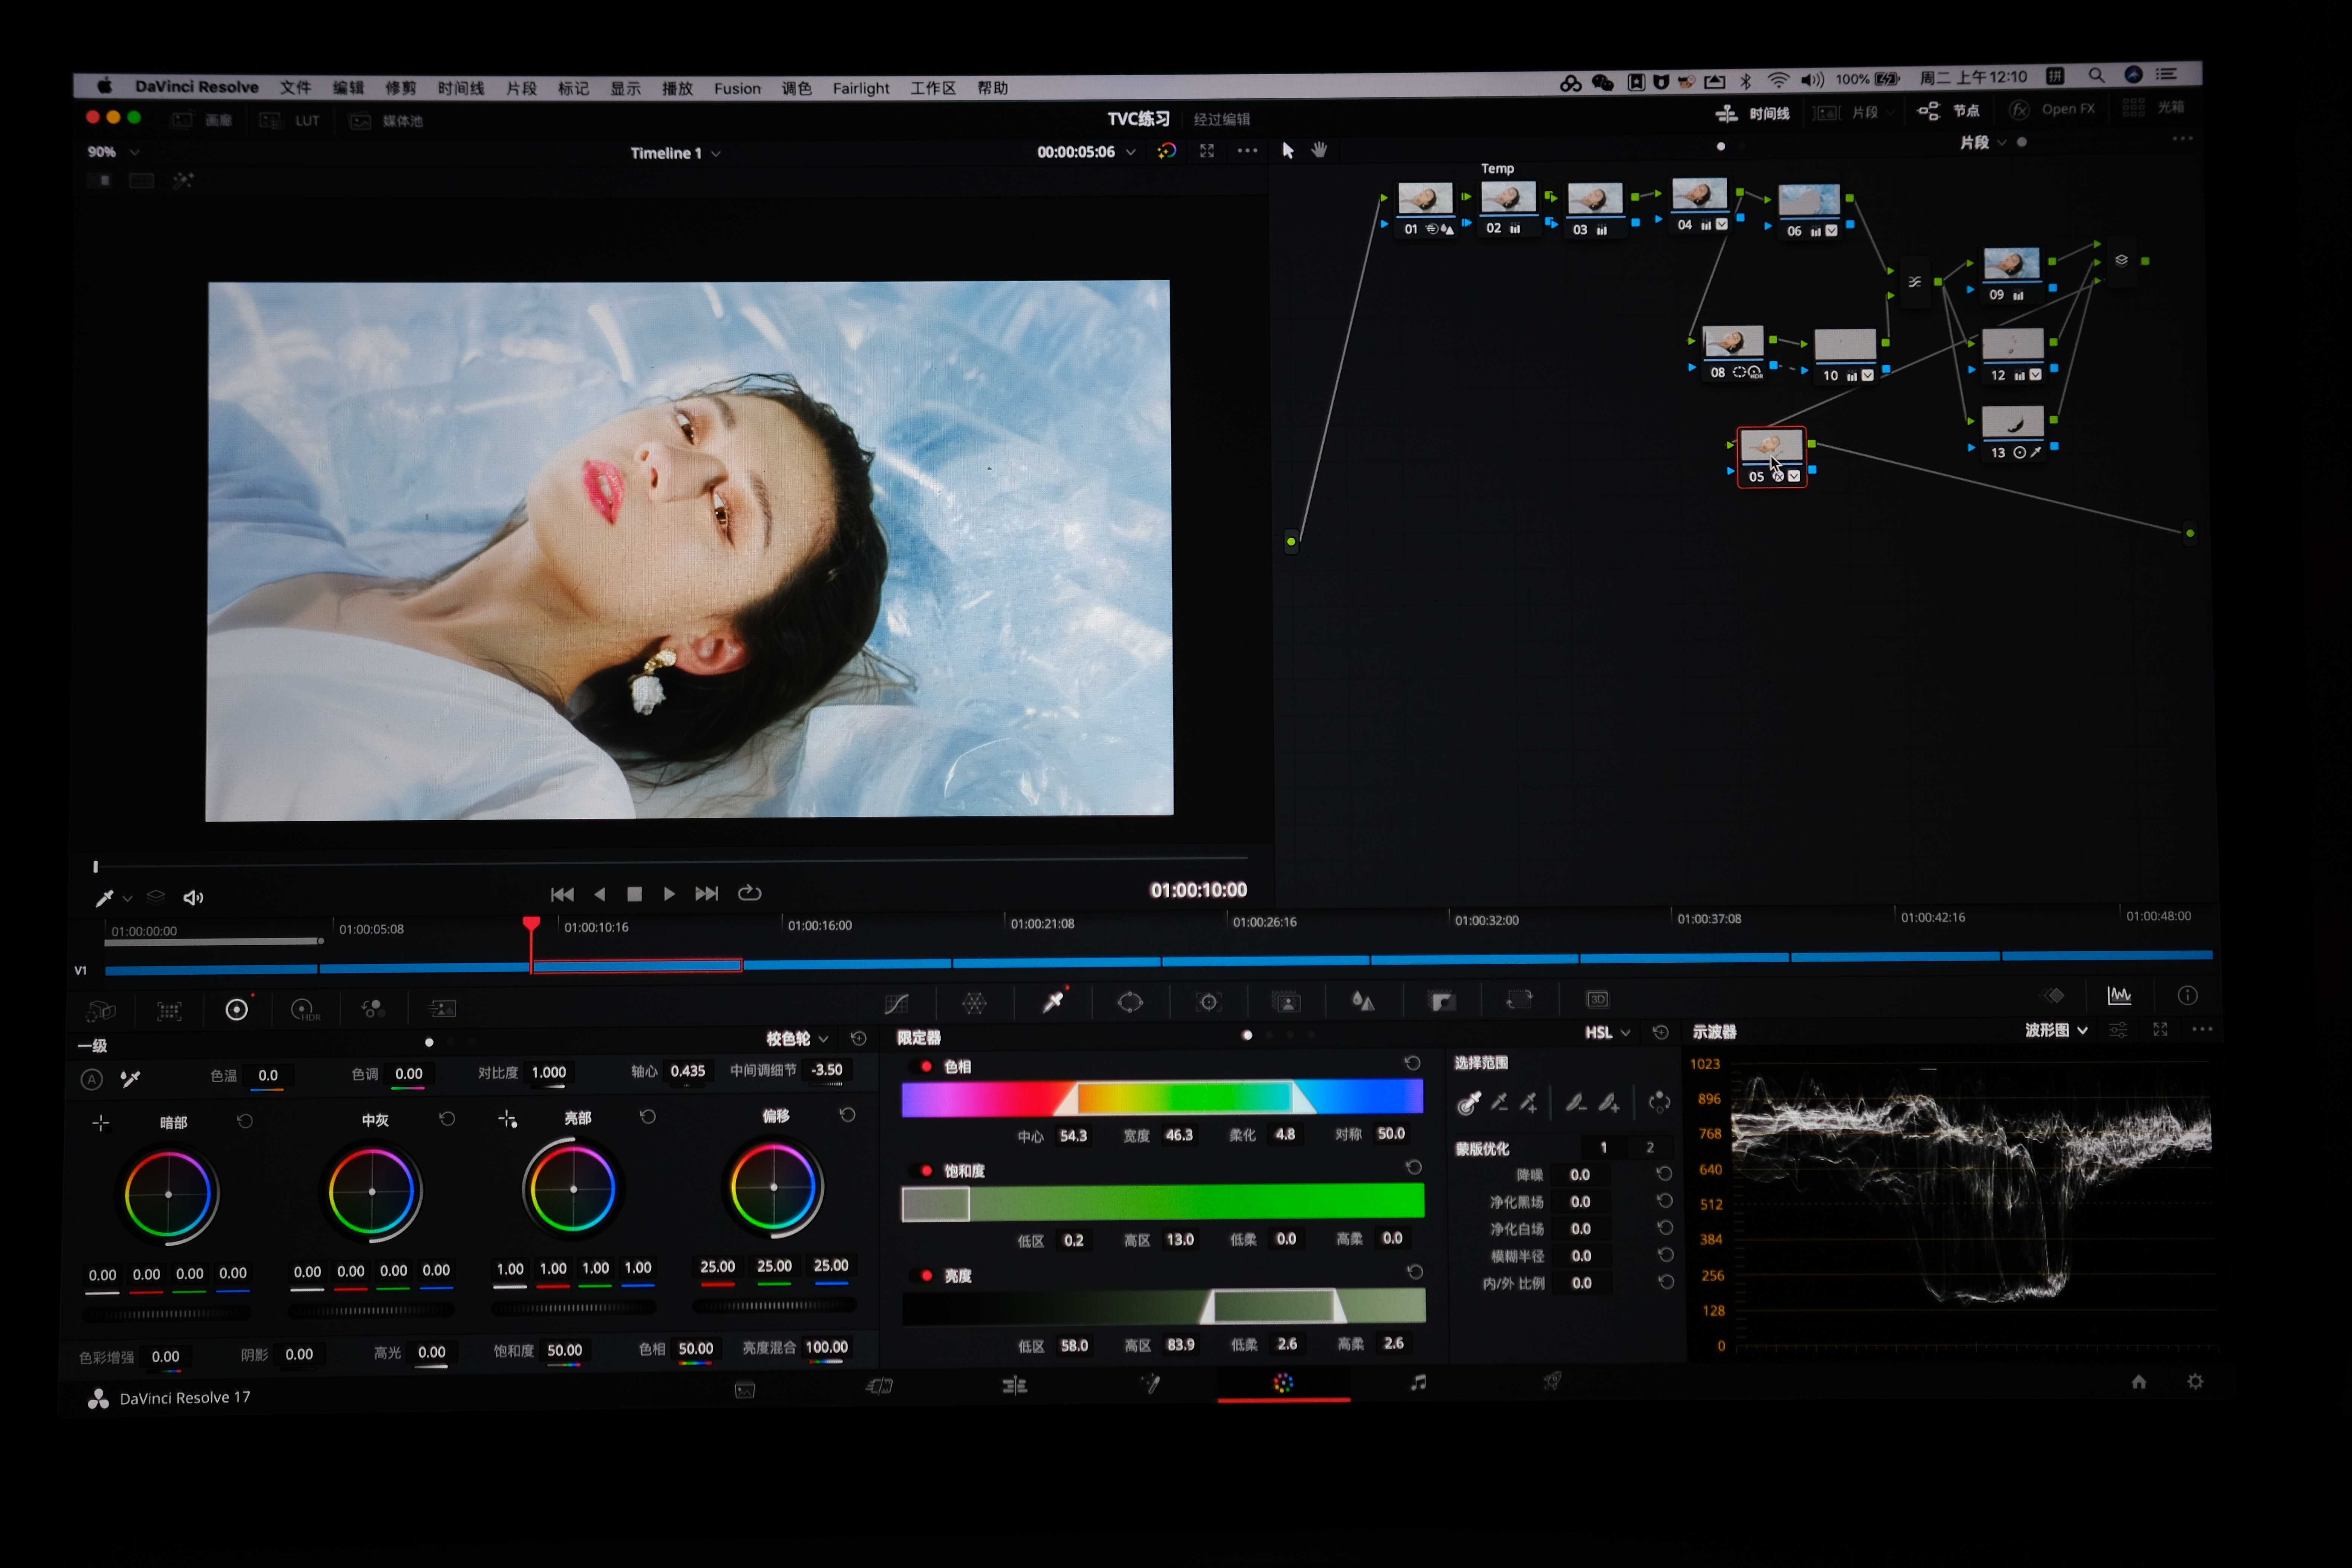This screenshot has width=2352, height=1568.
Task: Toggle the saturation qualifier enable dot
Action: (x=926, y=1171)
